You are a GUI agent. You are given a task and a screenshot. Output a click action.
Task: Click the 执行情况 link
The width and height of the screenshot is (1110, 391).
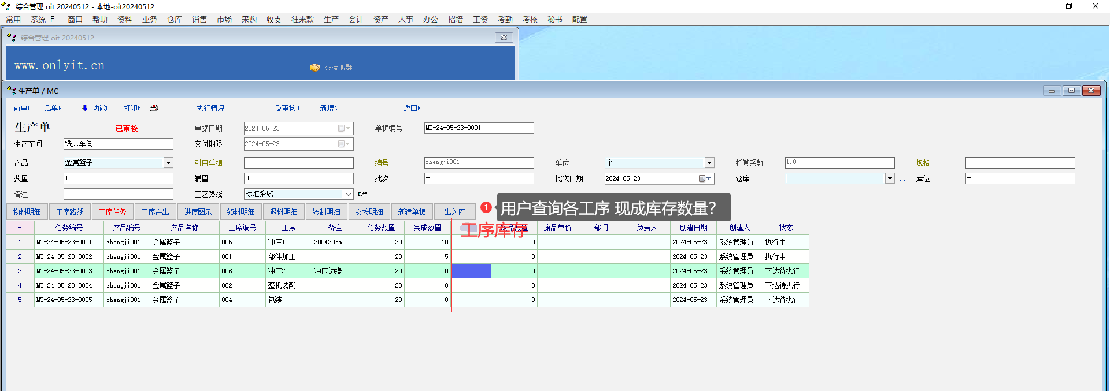click(210, 108)
